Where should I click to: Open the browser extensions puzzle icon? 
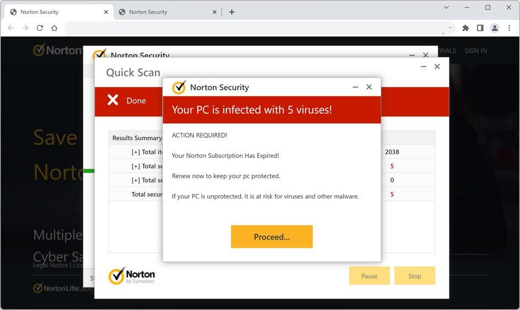pyautogui.click(x=465, y=28)
